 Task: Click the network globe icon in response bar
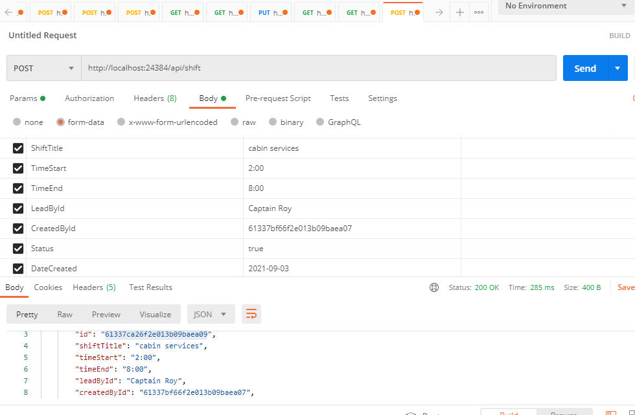click(434, 287)
